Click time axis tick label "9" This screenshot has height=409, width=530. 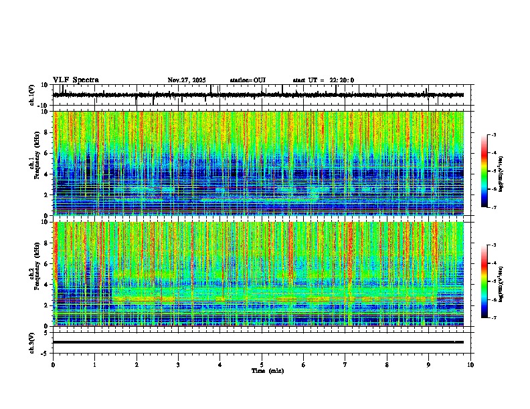tap(428, 365)
